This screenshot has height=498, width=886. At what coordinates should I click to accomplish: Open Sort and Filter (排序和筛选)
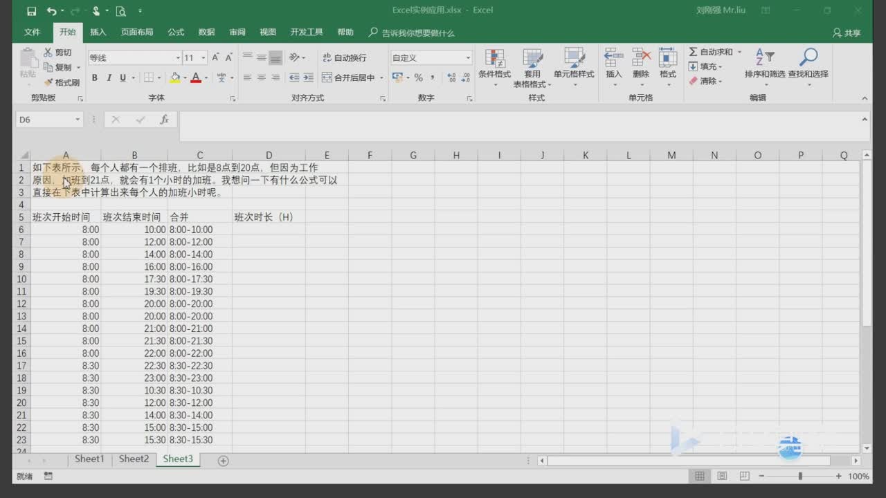(x=765, y=68)
